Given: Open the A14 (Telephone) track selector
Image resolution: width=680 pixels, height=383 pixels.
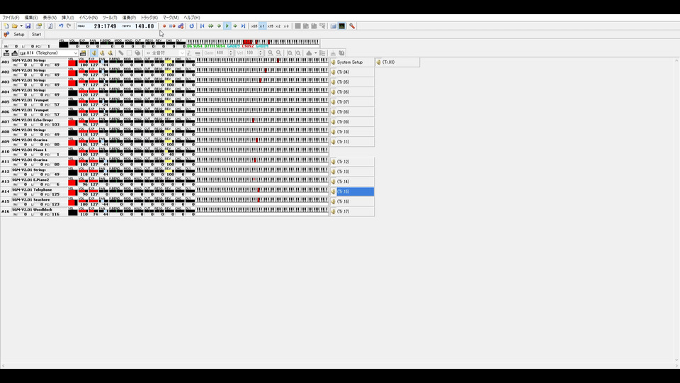Looking at the screenshot, I should tap(49, 53).
